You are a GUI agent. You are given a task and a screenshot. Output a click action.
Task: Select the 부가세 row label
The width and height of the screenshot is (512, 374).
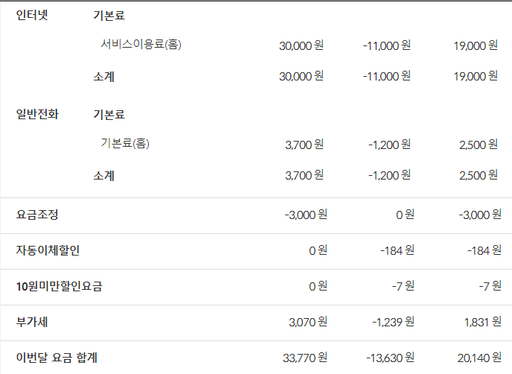(32, 322)
